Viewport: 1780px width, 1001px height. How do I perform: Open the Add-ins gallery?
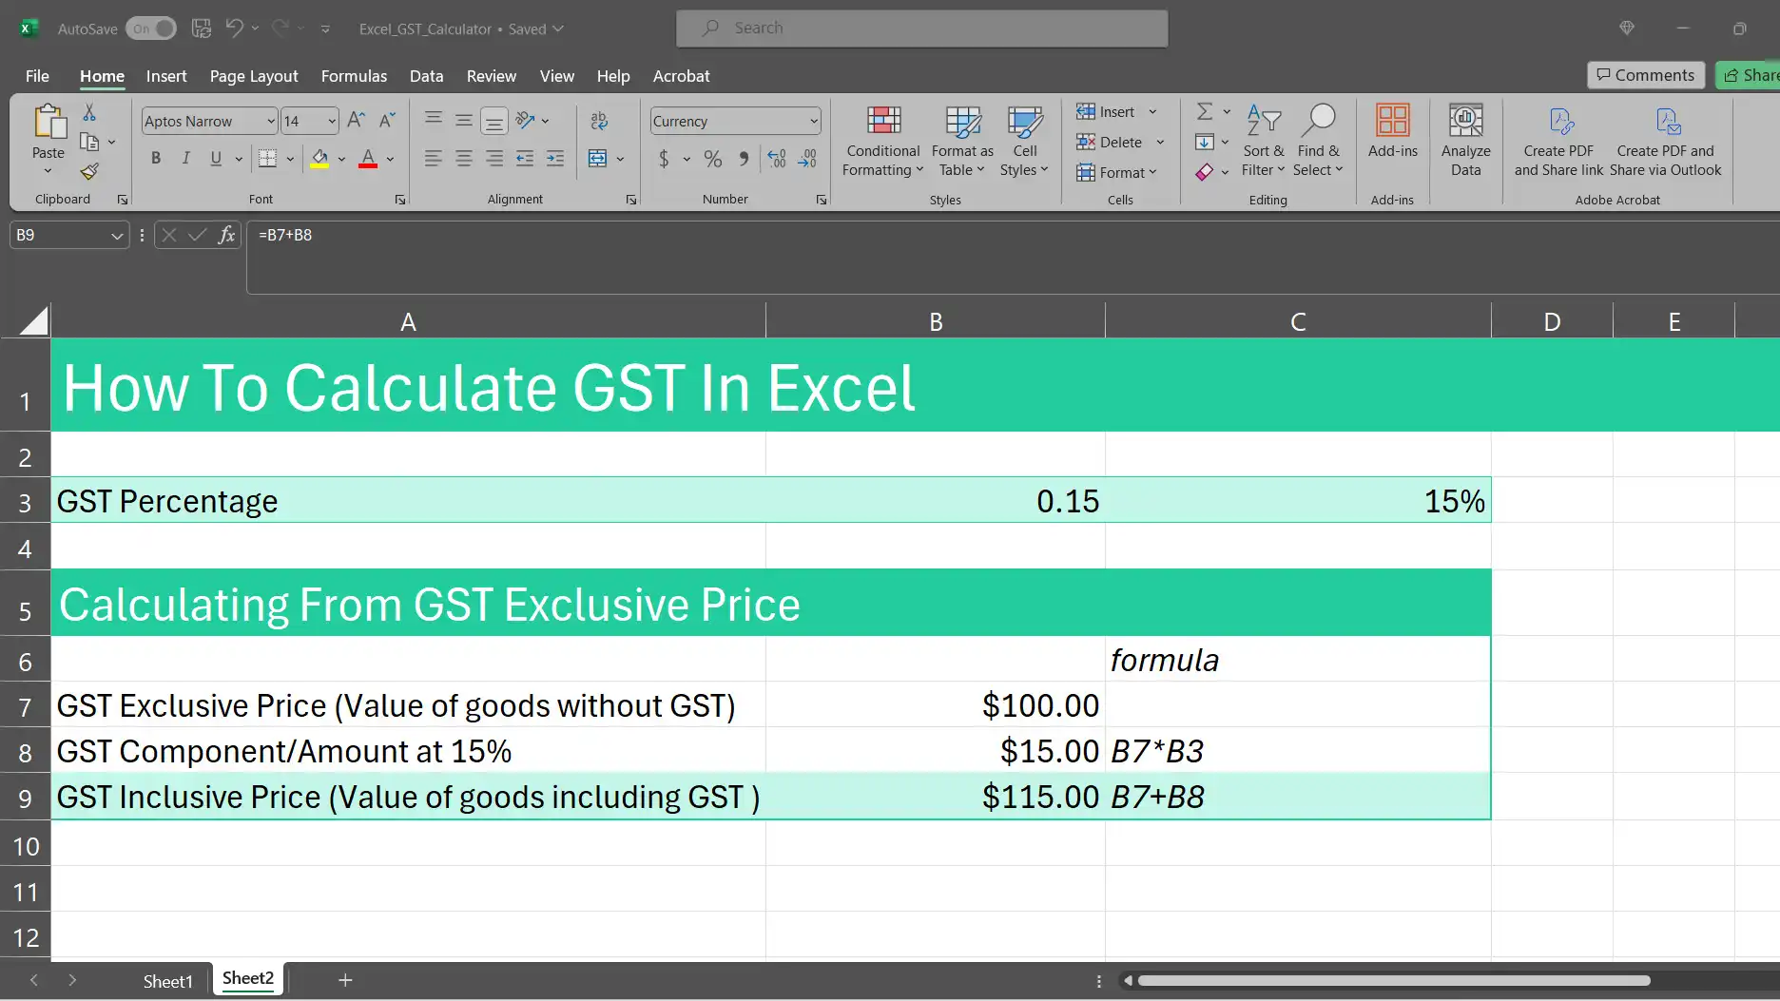click(x=1392, y=131)
